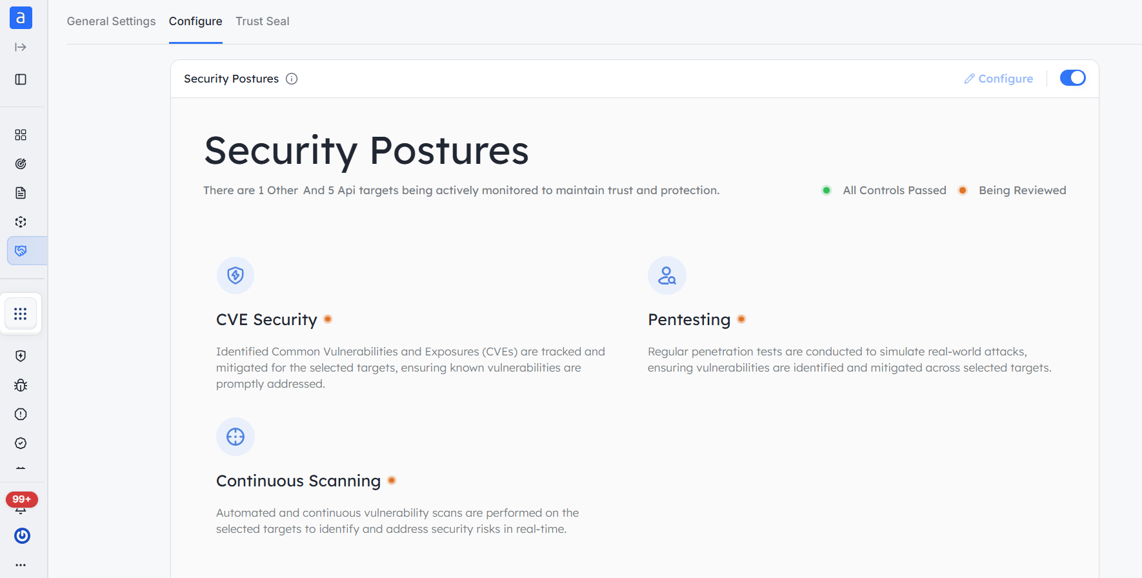Click the shield icon in lower sidebar
The width and height of the screenshot is (1142, 578).
(21, 356)
